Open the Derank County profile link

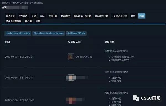point(84,57)
